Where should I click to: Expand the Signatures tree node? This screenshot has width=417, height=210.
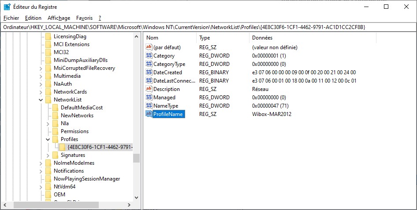(48, 155)
